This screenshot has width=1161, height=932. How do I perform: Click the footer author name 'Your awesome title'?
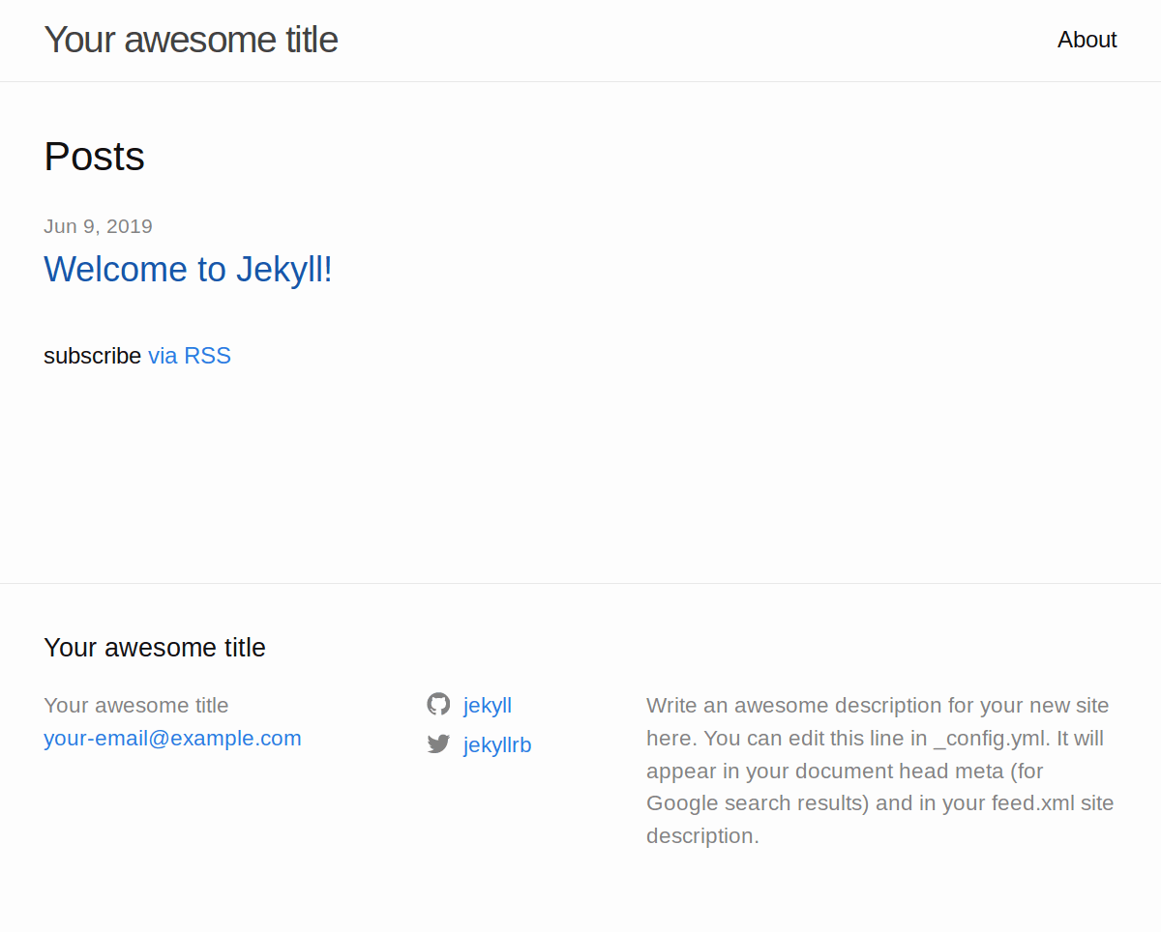coord(135,705)
